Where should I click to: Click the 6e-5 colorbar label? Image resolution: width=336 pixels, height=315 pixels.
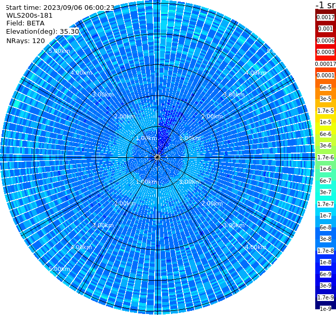(326, 87)
